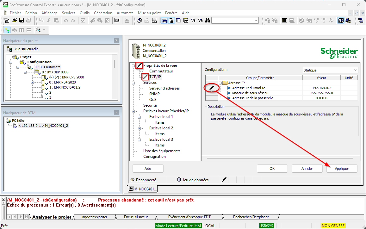Click the Validate checkmark toolbar icon
366x229 pixels.
(x=83, y=21)
